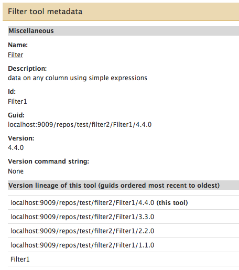
Task: Select lineage row ending Filter1/2.2.0
Action: pos(123,231)
